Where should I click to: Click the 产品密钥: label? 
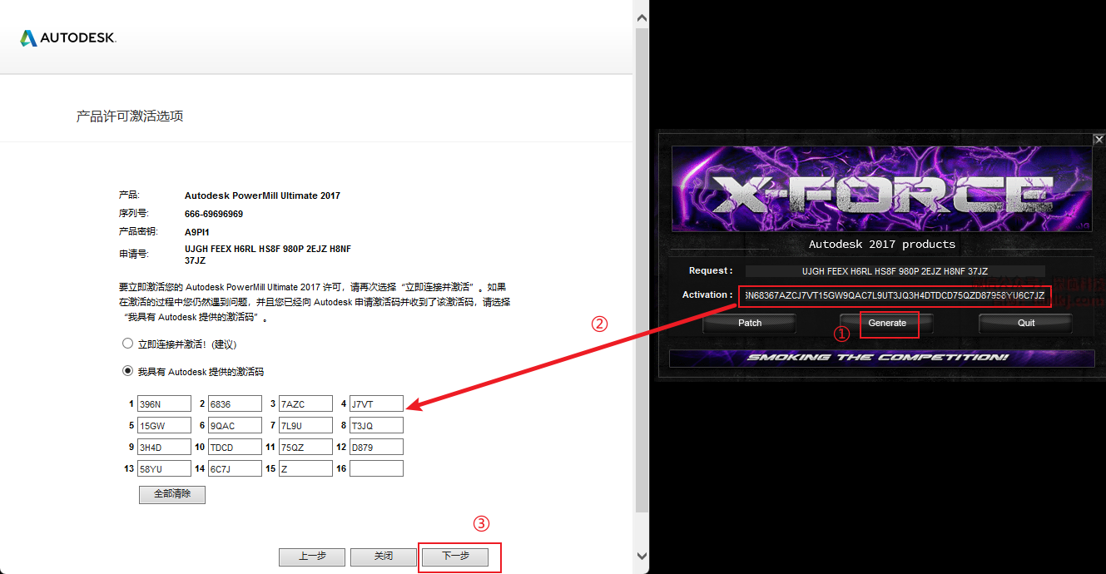point(138,231)
